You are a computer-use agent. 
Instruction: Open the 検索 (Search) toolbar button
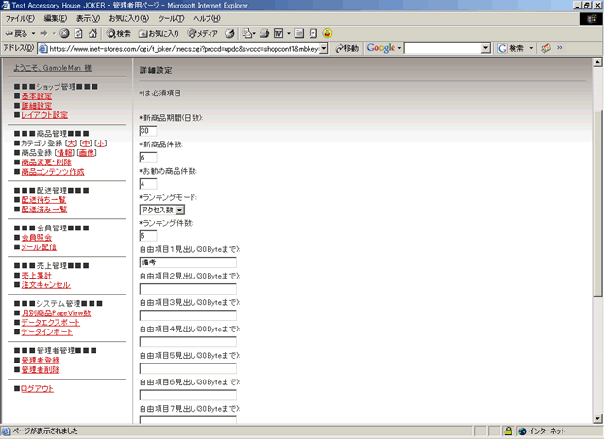pyautogui.click(x=119, y=33)
